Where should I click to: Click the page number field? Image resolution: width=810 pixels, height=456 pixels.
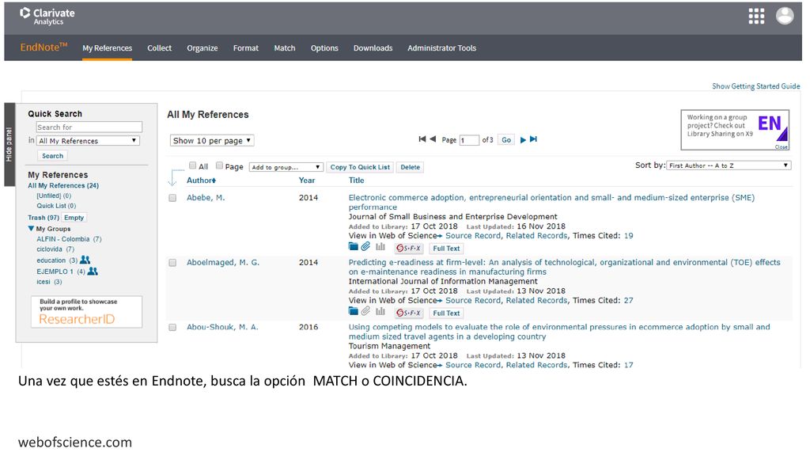point(469,140)
